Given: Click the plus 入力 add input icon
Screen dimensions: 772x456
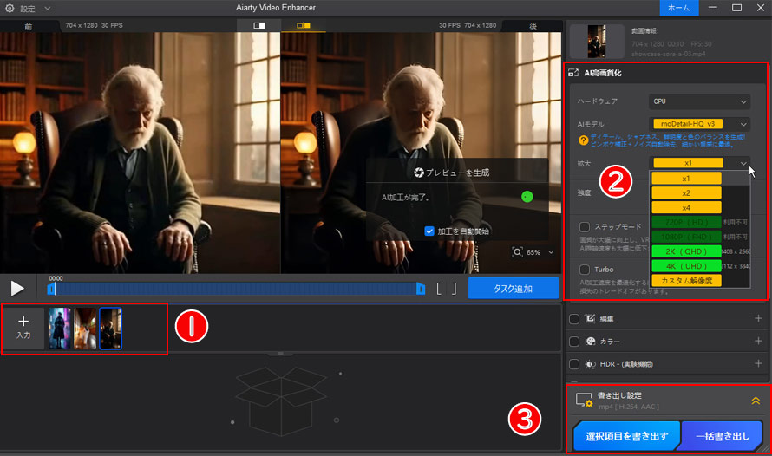Looking at the screenshot, I should (x=23, y=327).
